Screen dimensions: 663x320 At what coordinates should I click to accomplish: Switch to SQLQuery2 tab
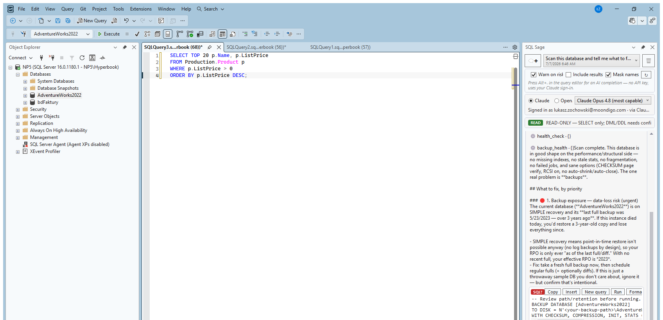pyautogui.click(x=256, y=47)
